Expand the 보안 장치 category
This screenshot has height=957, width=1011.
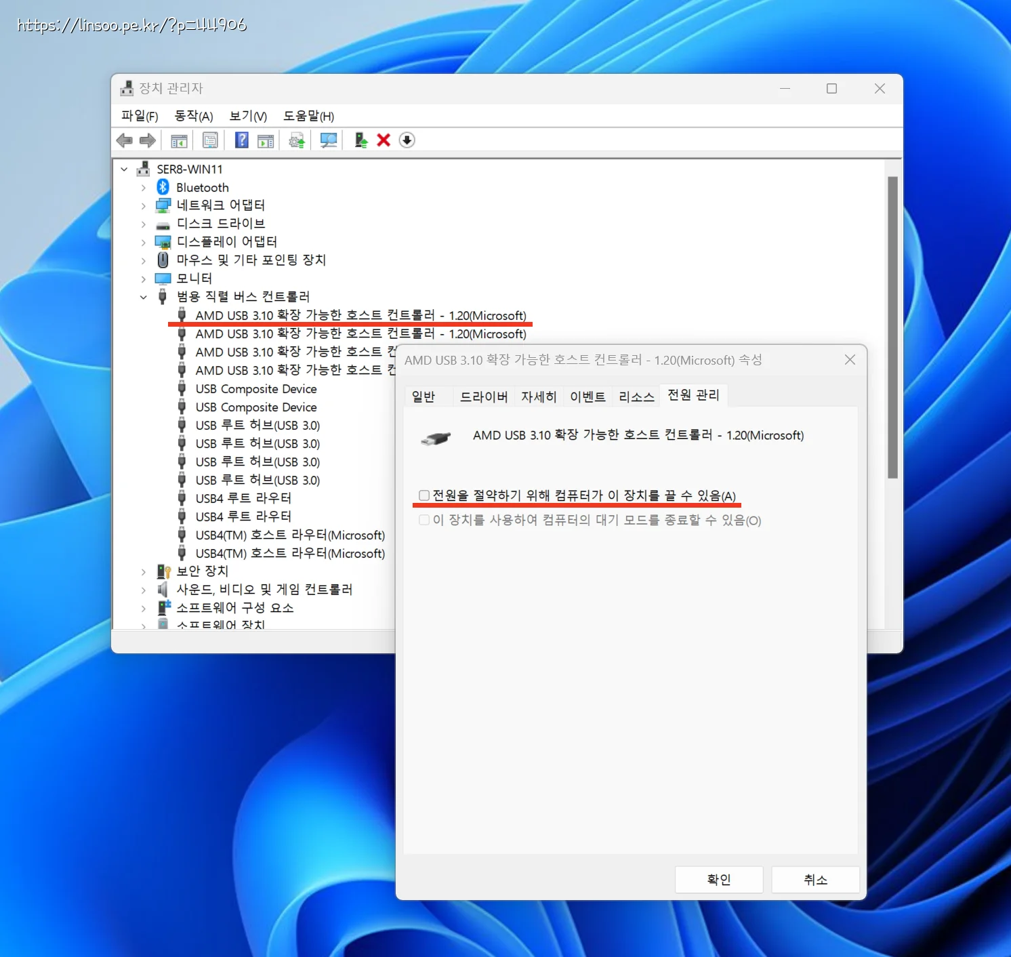(x=143, y=571)
